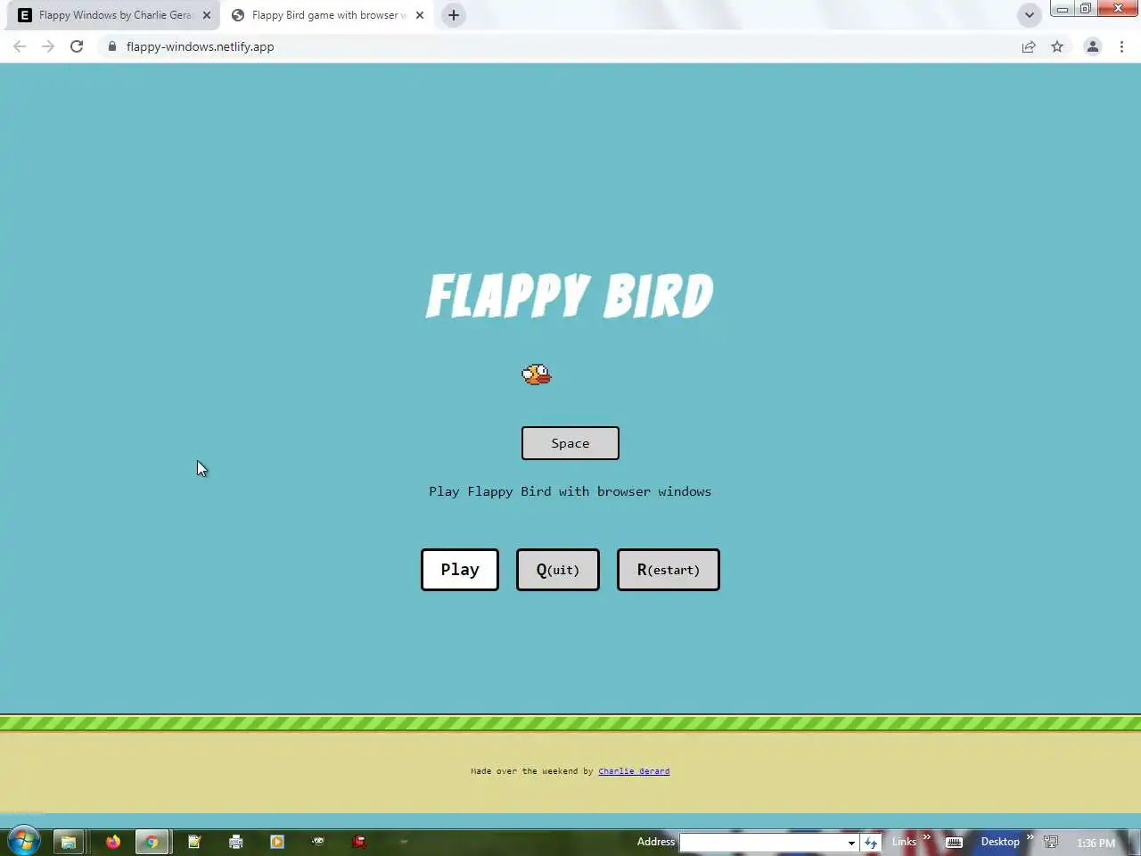
Task: Click the network tray icon
Action: [x=1051, y=842]
